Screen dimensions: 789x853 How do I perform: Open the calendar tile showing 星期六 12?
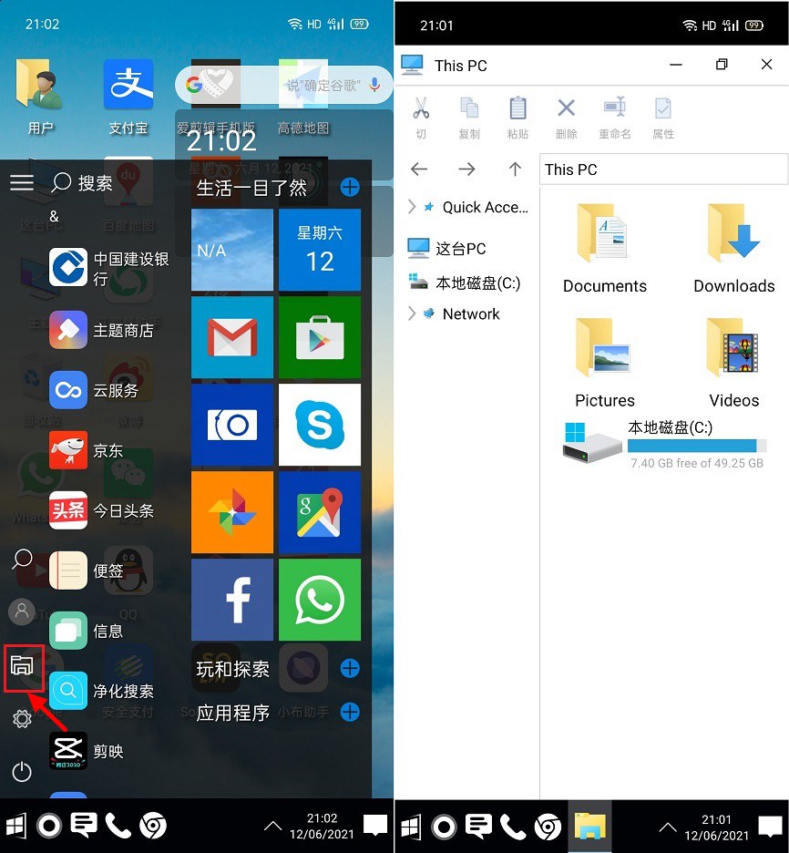(x=320, y=250)
